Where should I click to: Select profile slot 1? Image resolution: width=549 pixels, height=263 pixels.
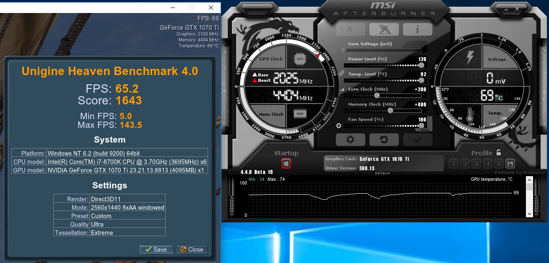[x=453, y=164]
